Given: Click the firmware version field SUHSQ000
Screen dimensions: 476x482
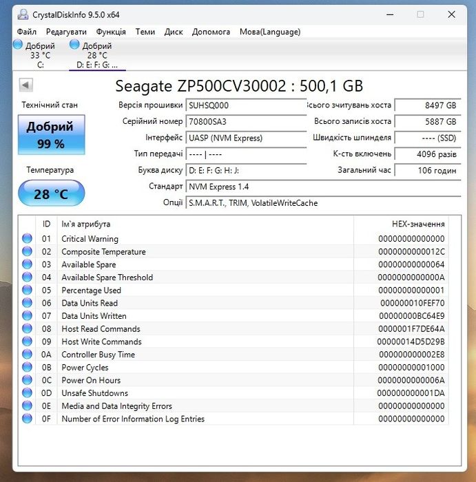Looking at the screenshot, I should tap(247, 105).
